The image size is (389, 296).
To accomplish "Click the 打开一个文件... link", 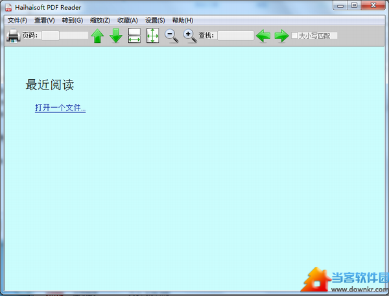I will pyautogui.click(x=60, y=108).
